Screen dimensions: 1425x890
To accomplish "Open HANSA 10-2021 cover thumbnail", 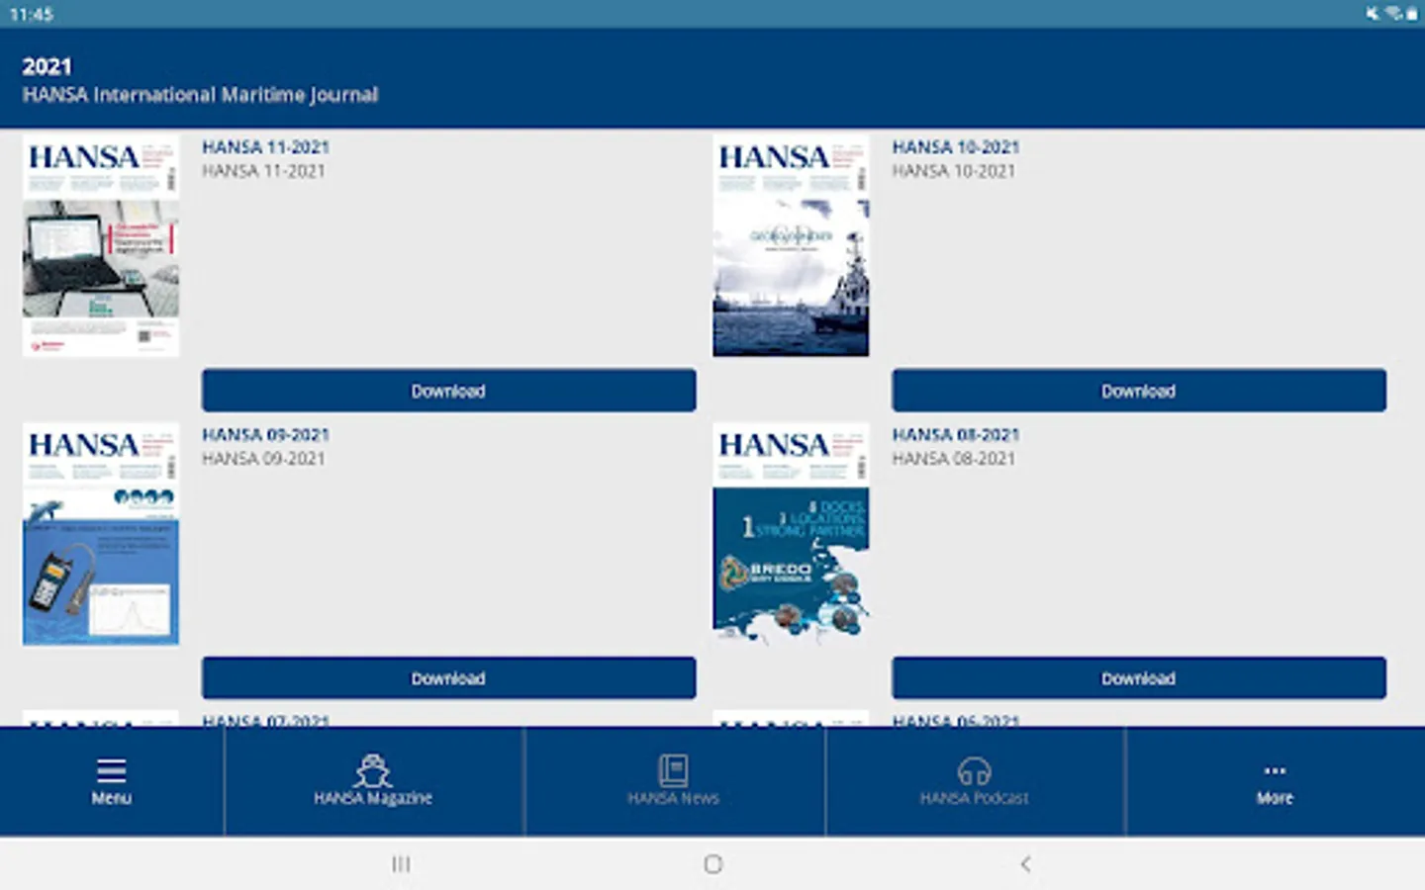I will coord(791,245).
